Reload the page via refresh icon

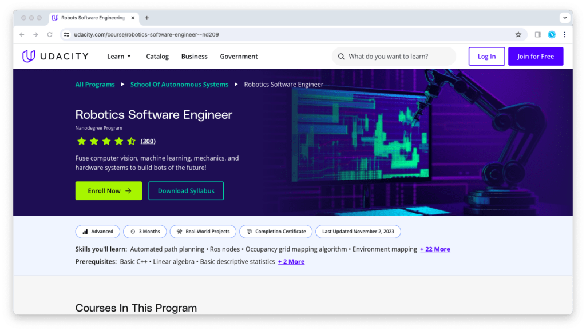click(x=49, y=34)
